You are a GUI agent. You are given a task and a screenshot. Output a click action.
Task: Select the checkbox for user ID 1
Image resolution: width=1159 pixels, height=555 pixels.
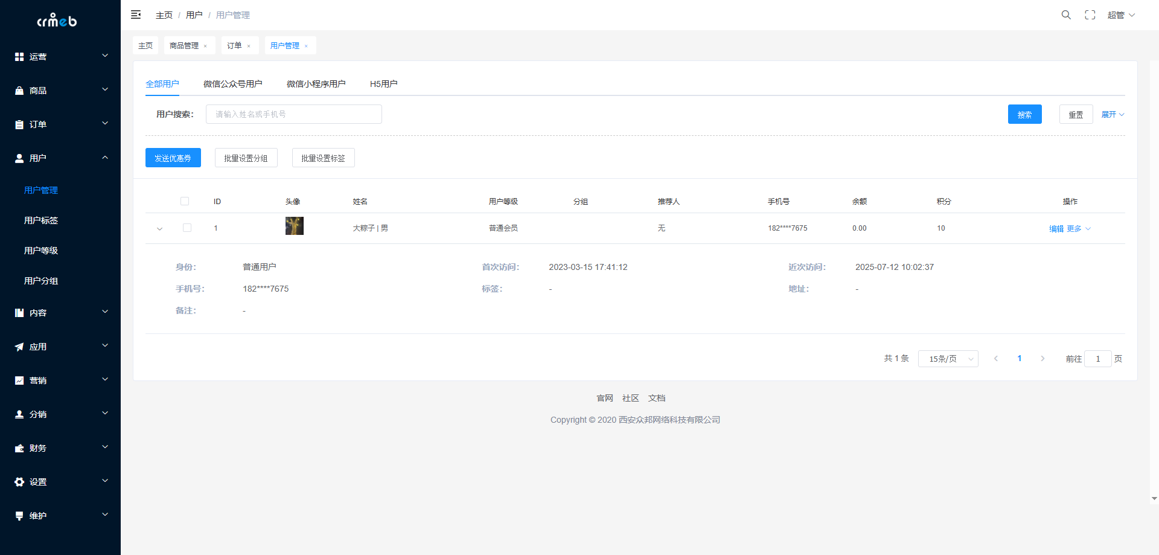coord(187,228)
